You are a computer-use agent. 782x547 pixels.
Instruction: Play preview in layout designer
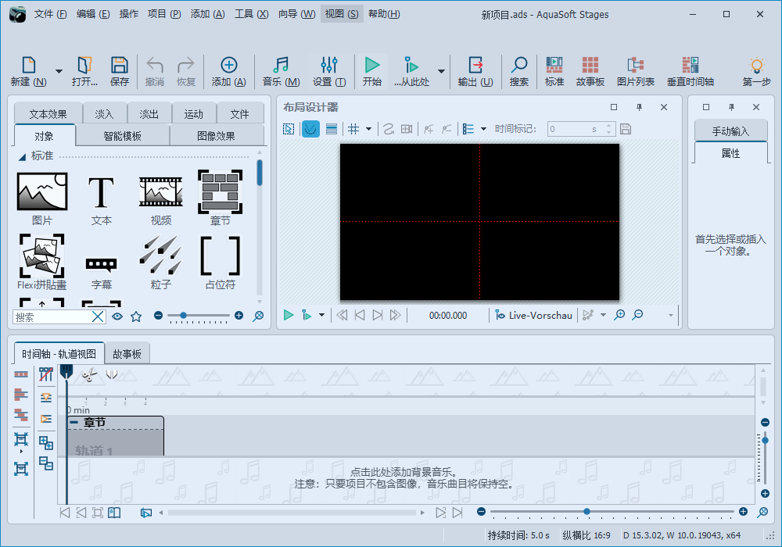click(x=289, y=315)
